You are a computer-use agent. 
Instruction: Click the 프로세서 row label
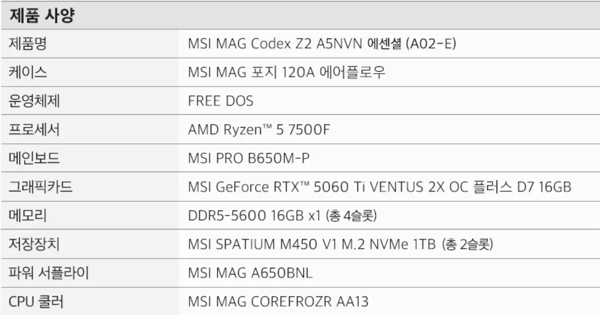[x=37, y=130]
